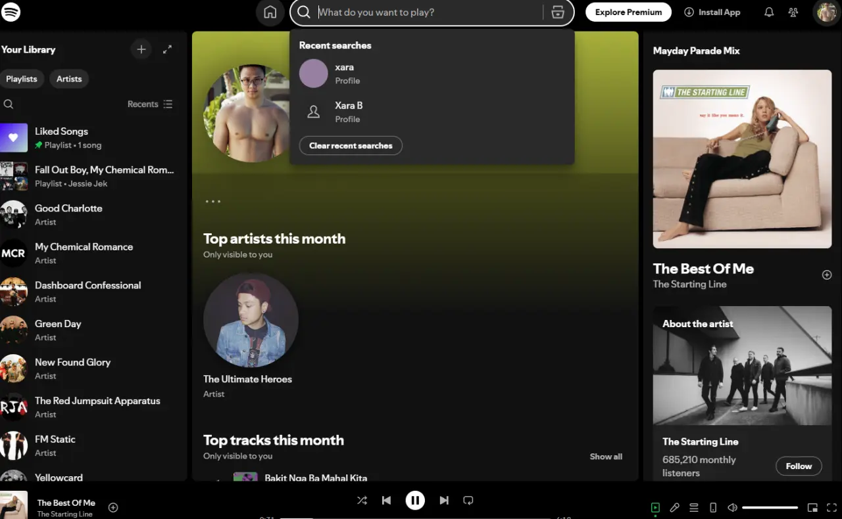
Task: Open Connect to a device
Action: coord(713,508)
